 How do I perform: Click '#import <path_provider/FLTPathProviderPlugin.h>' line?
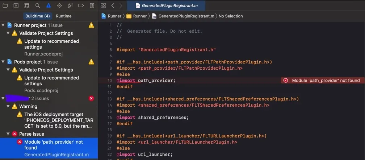pos(180,68)
